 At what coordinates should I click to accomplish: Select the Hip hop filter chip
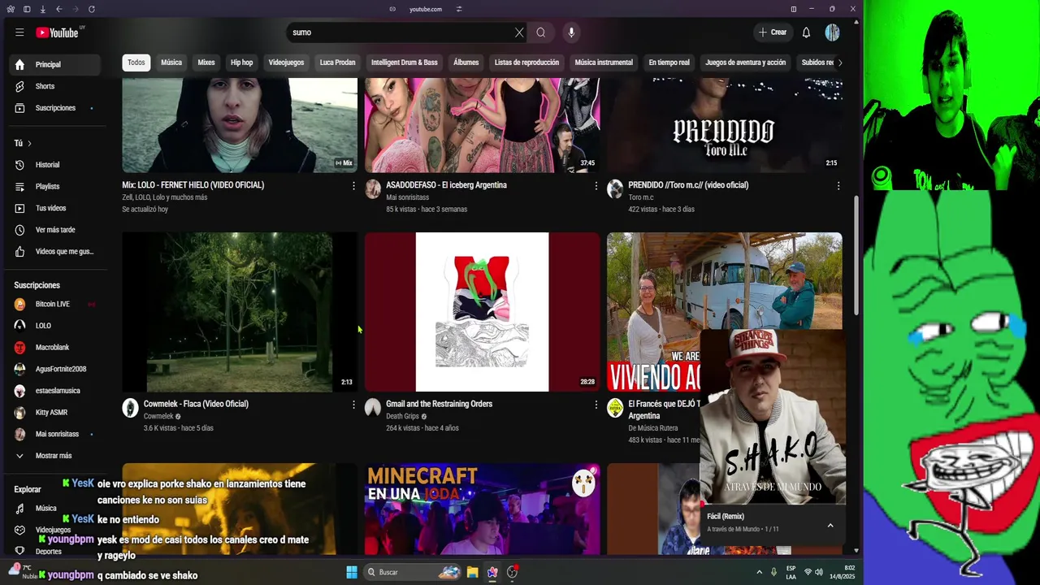pos(241,63)
